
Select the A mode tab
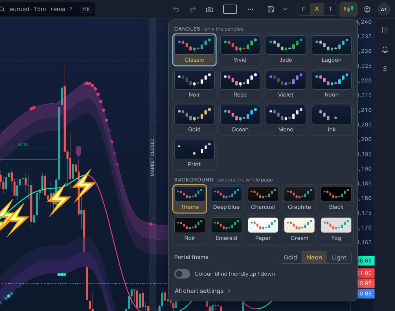pyautogui.click(x=317, y=9)
